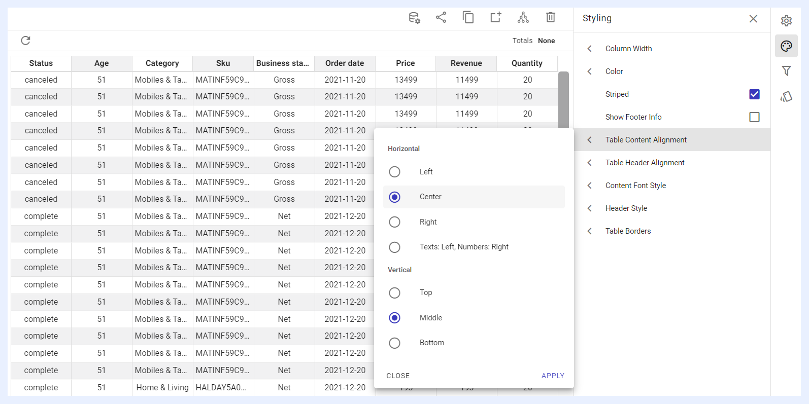Expand Table Header Alignment option
The width and height of the screenshot is (809, 404).
(672, 163)
